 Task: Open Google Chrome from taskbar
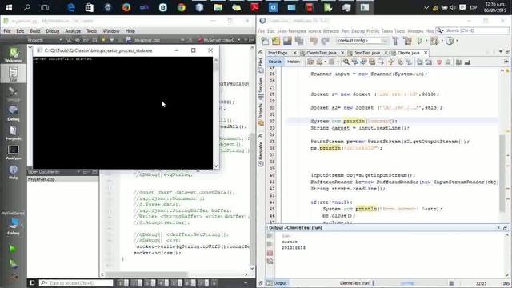[x=182, y=7]
